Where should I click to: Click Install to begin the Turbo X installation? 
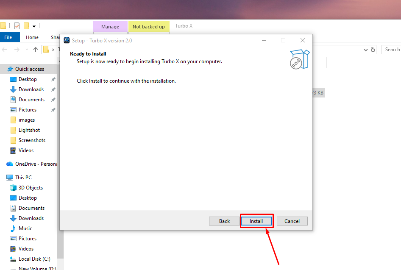tap(256, 221)
